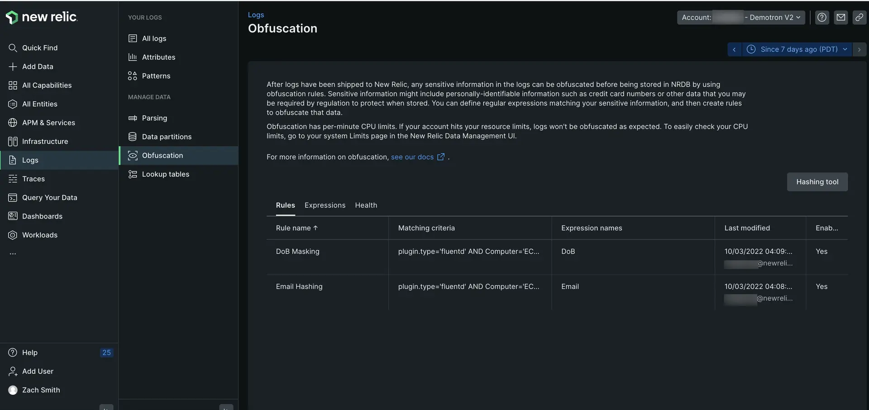The height and width of the screenshot is (410, 869).
Task: Expand the three-dots more menu in sidebar
Action: (x=13, y=254)
